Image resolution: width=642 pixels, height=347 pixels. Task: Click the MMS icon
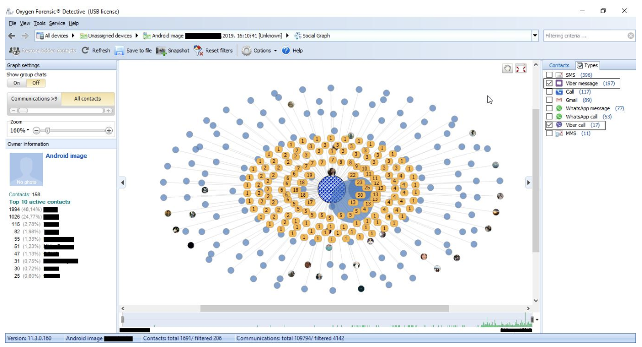559,134
